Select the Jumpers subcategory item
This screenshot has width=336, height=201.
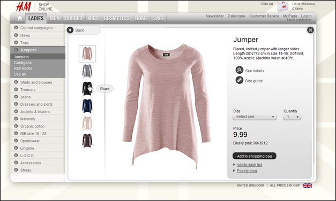pyautogui.click(x=21, y=57)
